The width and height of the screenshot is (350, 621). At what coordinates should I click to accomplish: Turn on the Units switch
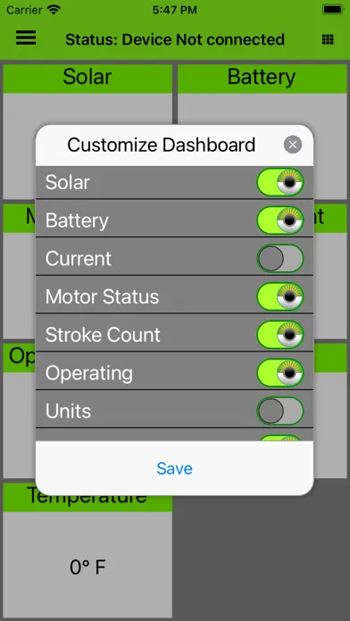[280, 410]
